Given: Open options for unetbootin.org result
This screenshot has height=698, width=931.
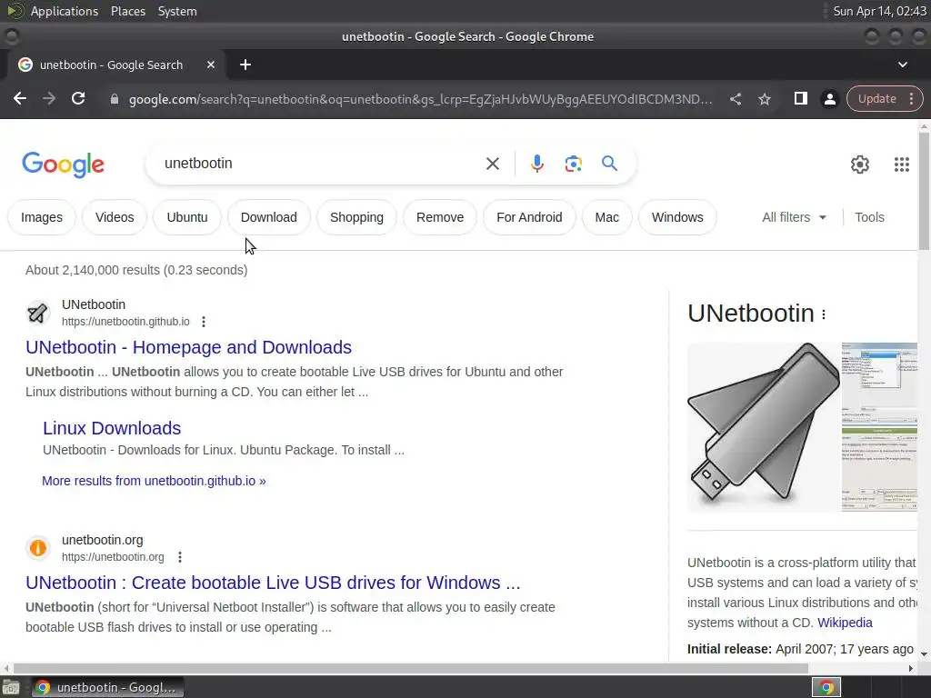Looking at the screenshot, I should [x=180, y=557].
